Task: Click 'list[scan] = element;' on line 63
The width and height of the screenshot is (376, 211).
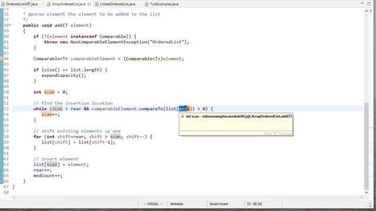Action: pos(61,164)
